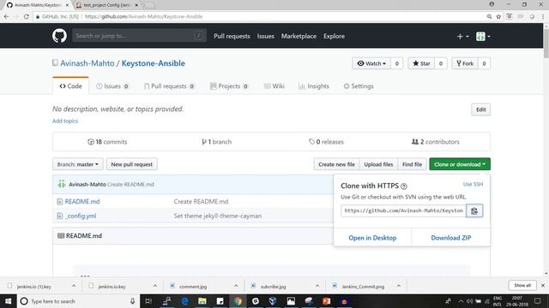The height and width of the screenshot is (308, 549).
Task: Bookmark this page with the star icon
Action: (x=498, y=16)
